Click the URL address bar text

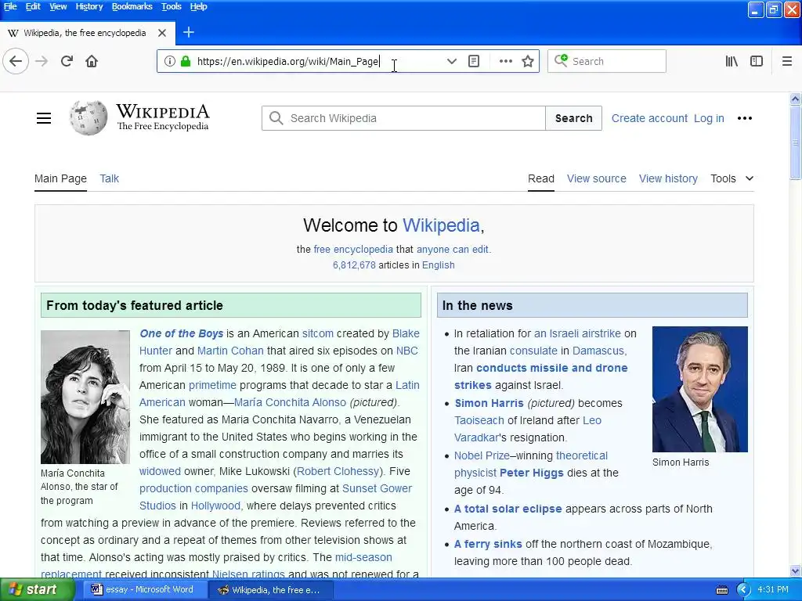point(288,61)
